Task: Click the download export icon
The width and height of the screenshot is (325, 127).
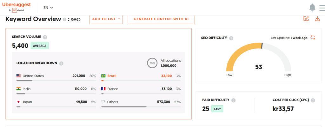Action: tap(317, 19)
